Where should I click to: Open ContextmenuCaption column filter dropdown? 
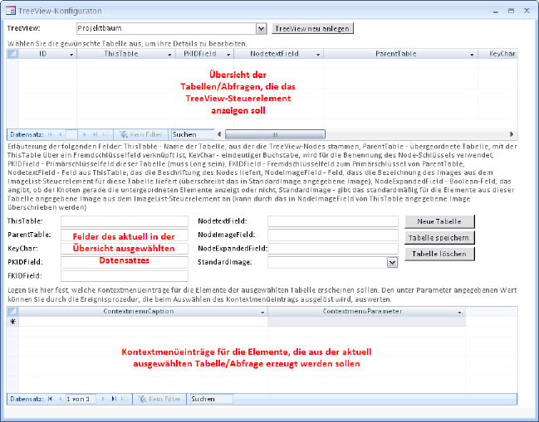click(x=262, y=311)
